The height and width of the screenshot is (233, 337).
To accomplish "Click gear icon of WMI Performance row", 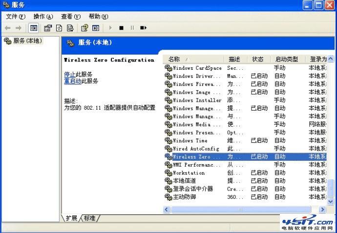I will 168,165.
